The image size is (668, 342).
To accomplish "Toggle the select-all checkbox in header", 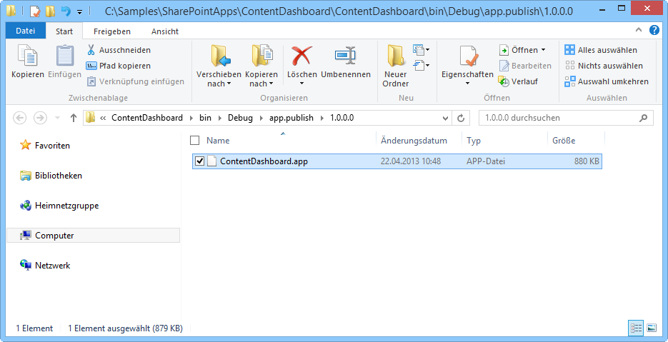I will (195, 140).
